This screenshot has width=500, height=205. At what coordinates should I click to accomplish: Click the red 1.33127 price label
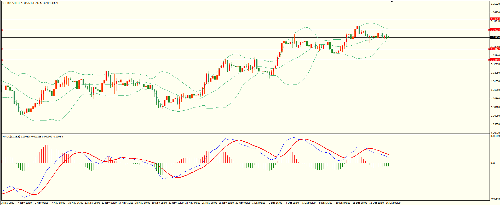[x=495, y=49]
